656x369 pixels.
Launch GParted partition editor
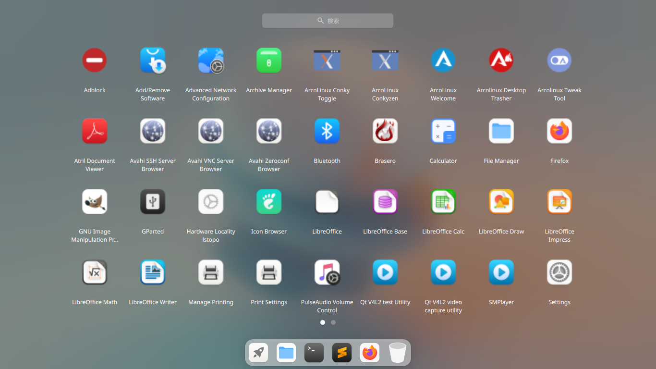[153, 201]
